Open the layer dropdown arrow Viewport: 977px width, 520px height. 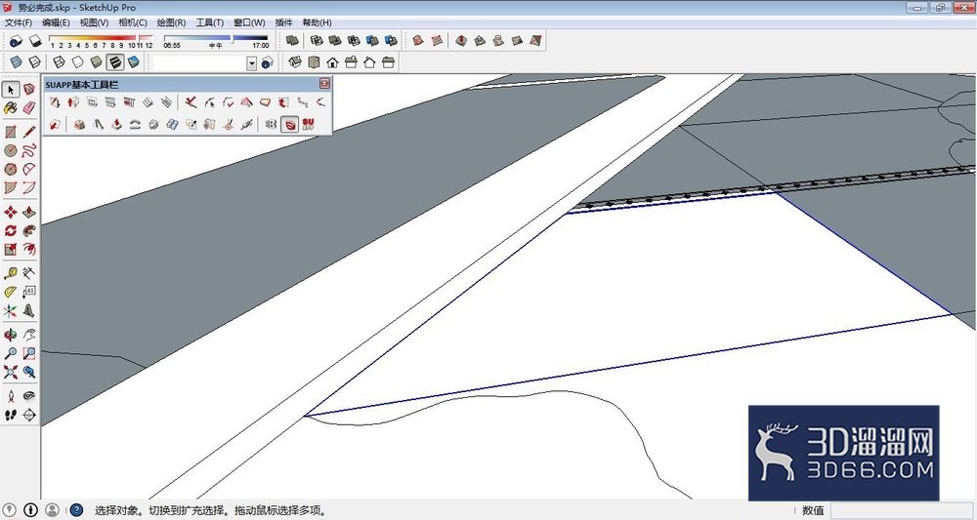(252, 62)
